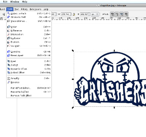Toggle third Affect button (move gradients)
The image size is (146, 137).
[122, 14]
